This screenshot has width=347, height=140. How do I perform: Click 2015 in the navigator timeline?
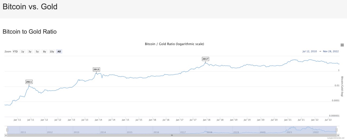pyautogui.click(x=130, y=132)
